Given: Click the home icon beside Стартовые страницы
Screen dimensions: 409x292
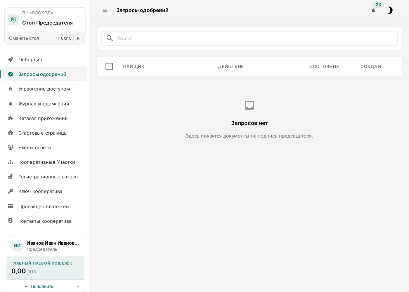Looking at the screenshot, I should pos(11,133).
